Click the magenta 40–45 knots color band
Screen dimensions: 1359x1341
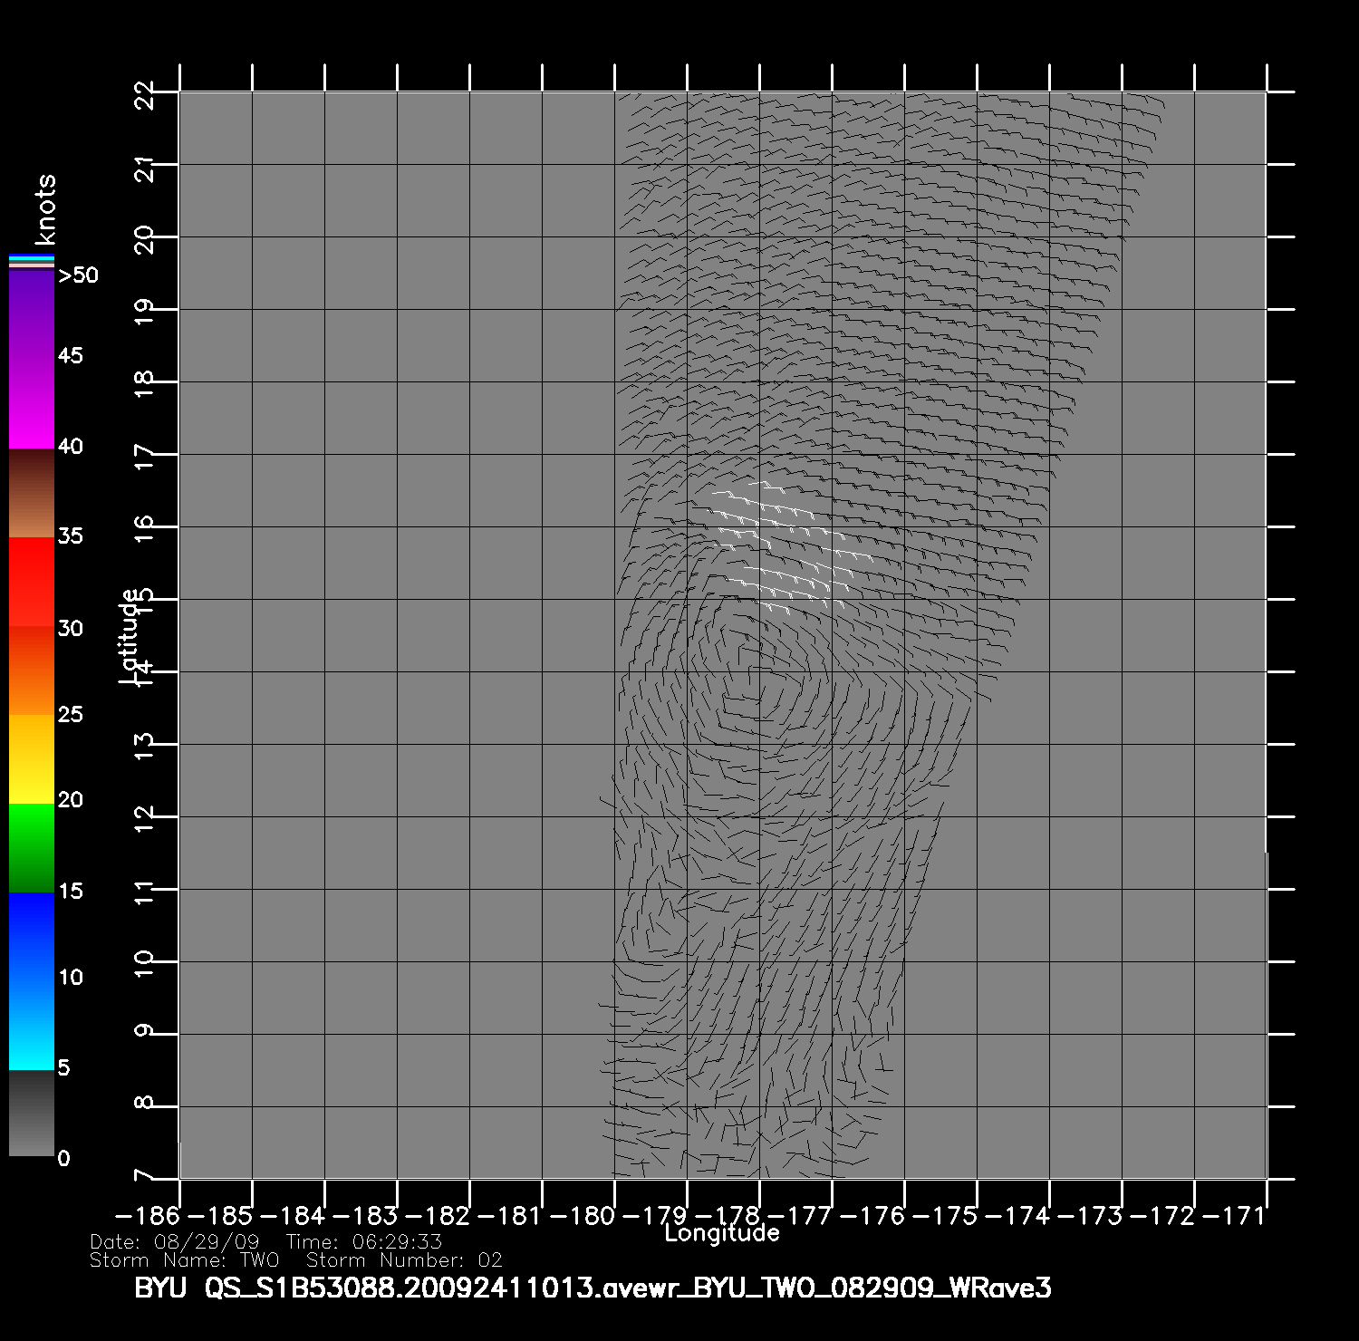(x=32, y=401)
